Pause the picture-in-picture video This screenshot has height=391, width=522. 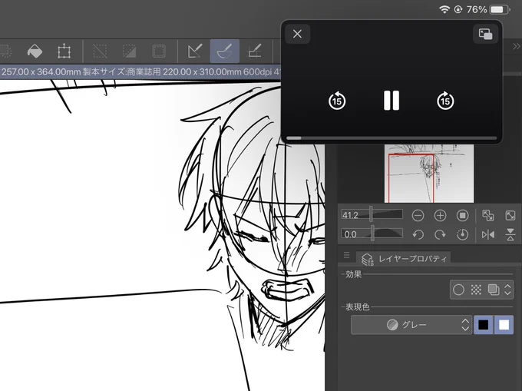(x=391, y=101)
